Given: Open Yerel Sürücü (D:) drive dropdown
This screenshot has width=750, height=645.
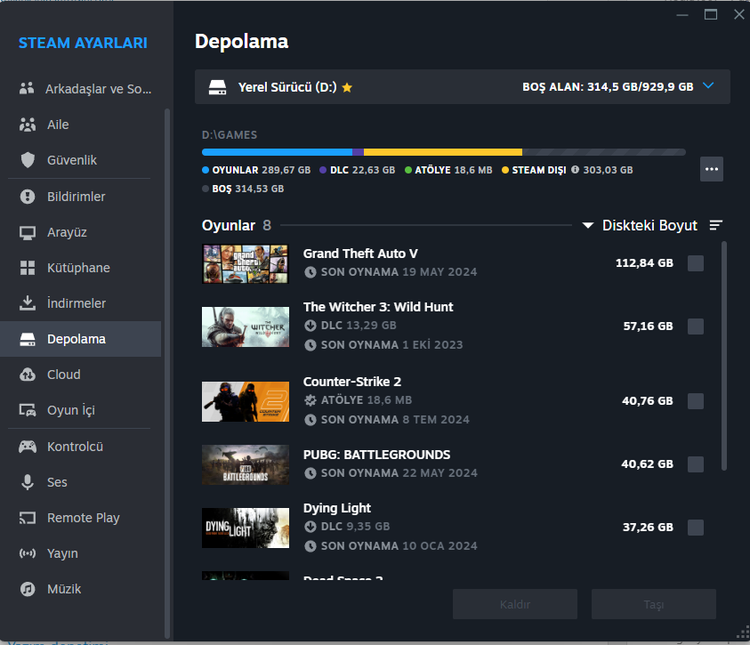Looking at the screenshot, I should (462, 87).
